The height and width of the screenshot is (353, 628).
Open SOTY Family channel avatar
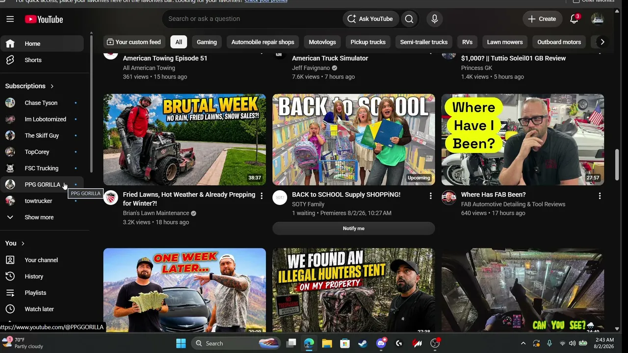click(x=280, y=198)
